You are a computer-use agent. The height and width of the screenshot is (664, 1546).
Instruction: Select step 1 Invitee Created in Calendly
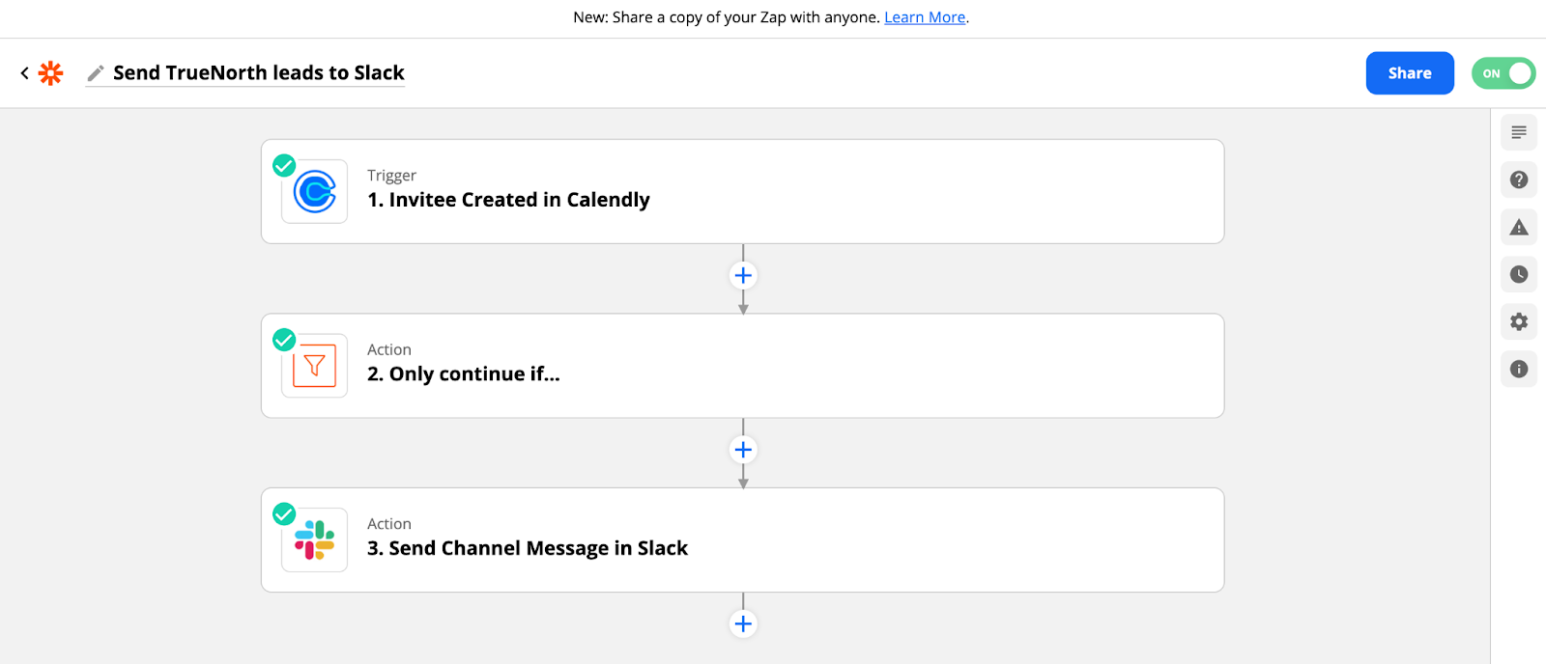tap(742, 191)
